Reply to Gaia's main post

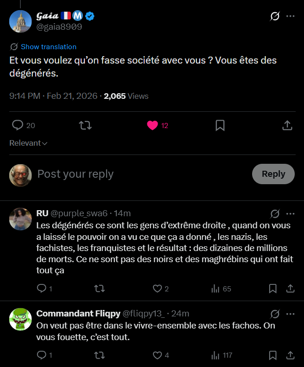click(x=18, y=125)
